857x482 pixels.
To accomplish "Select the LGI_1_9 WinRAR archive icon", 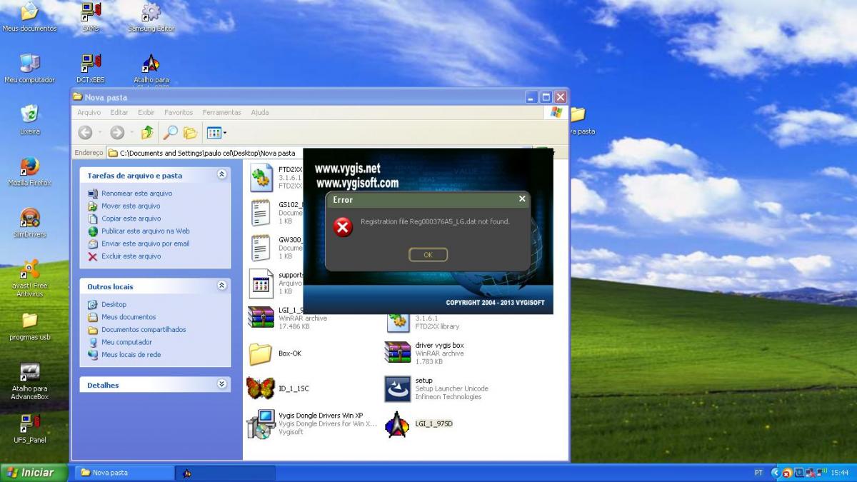I will click(x=260, y=318).
